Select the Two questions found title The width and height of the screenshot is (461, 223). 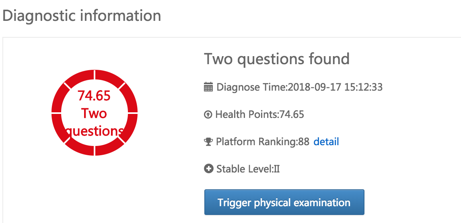pos(277,59)
